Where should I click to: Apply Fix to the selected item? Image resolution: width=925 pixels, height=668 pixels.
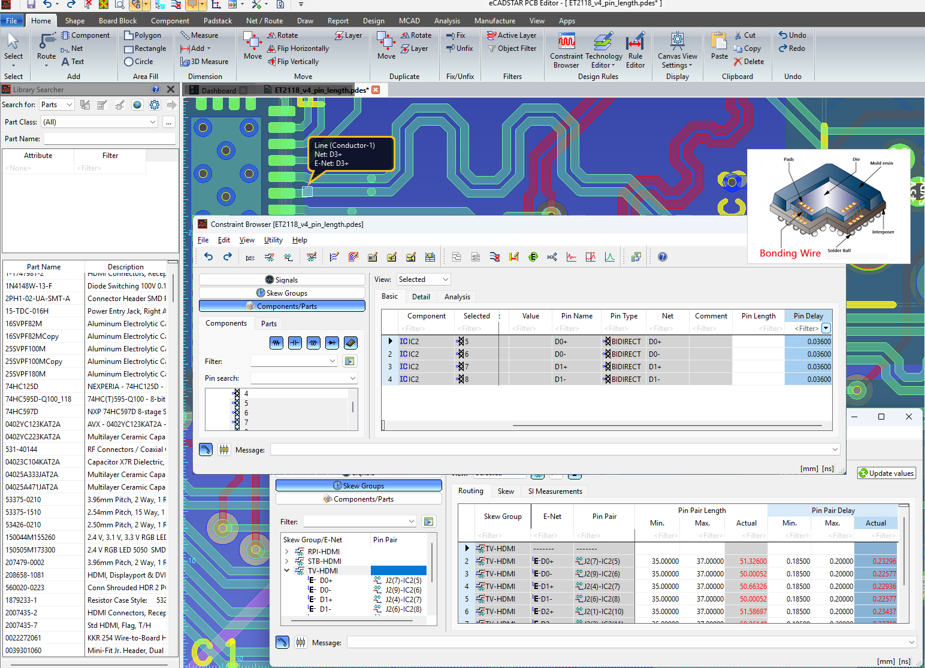point(456,35)
